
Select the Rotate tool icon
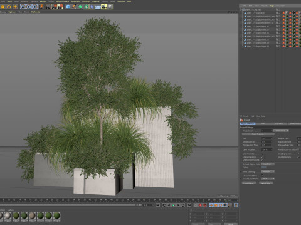click(9, 7)
